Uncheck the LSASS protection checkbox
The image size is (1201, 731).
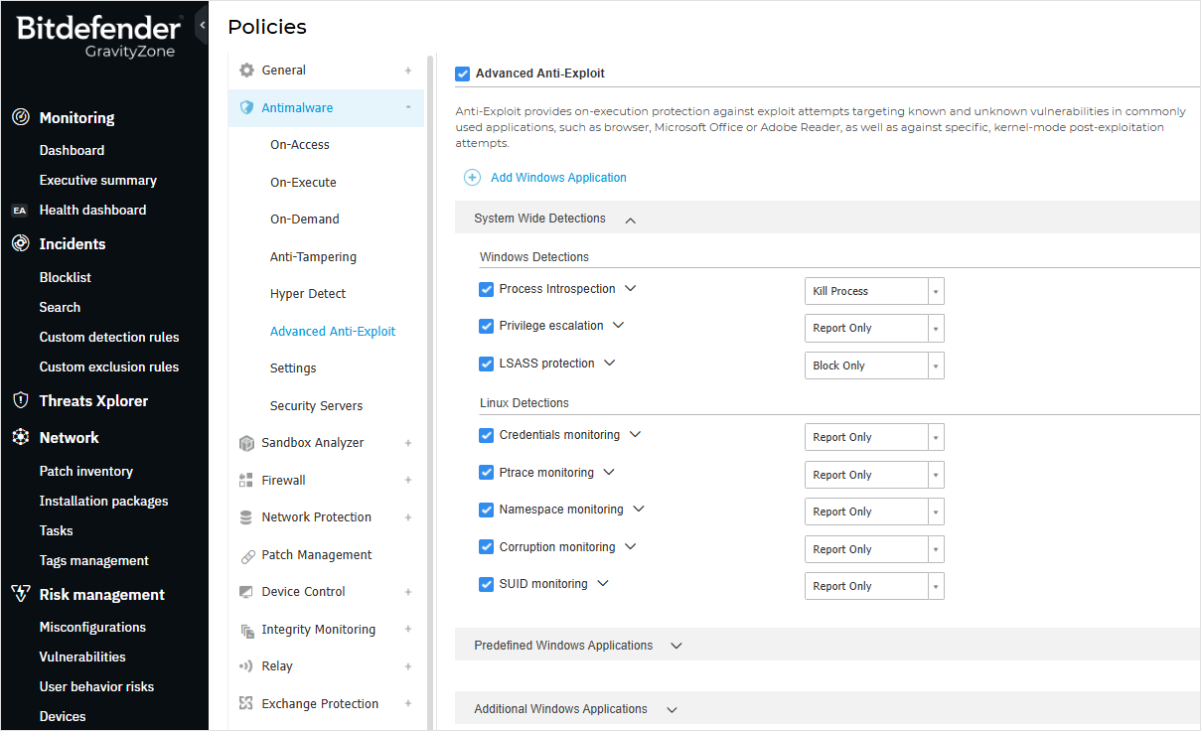pyautogui.click(x=486, y=364)
